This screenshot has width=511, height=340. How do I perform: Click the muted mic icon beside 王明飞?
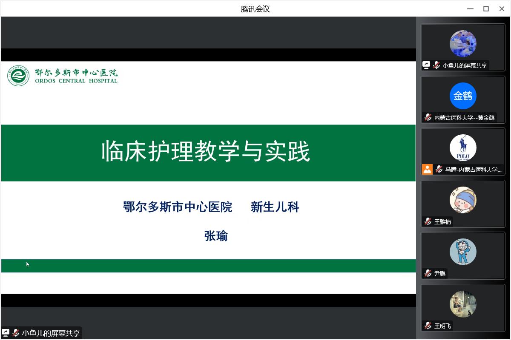point(428,326)
